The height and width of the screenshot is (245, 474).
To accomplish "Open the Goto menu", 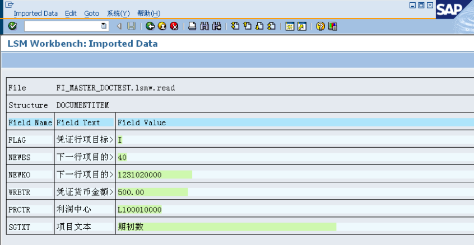I will pyautogui.click(x=91, y=13).
